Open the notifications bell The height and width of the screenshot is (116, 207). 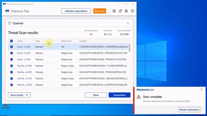click(x=120, y=11)
